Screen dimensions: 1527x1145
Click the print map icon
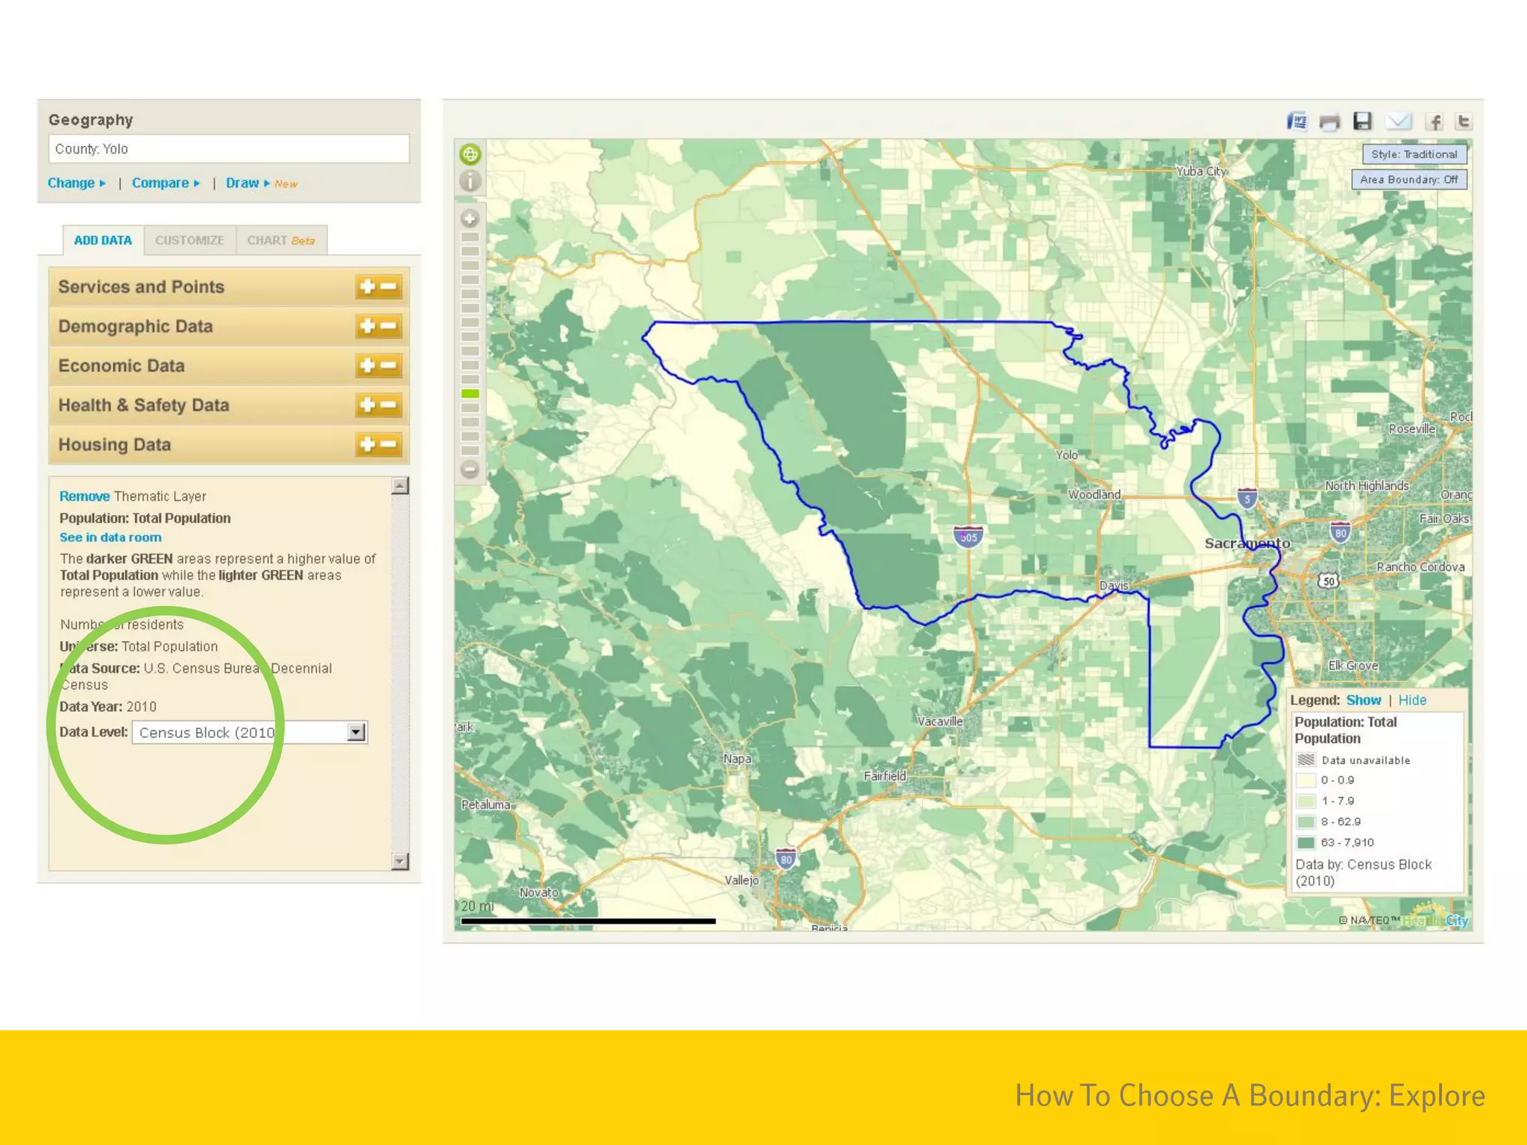(1329, 122)
